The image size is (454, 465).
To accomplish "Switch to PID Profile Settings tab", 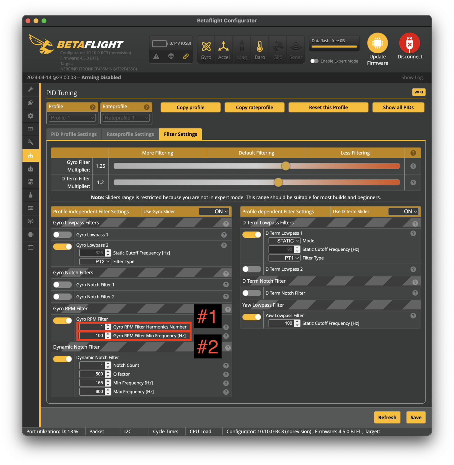I will tap(74, 134).
